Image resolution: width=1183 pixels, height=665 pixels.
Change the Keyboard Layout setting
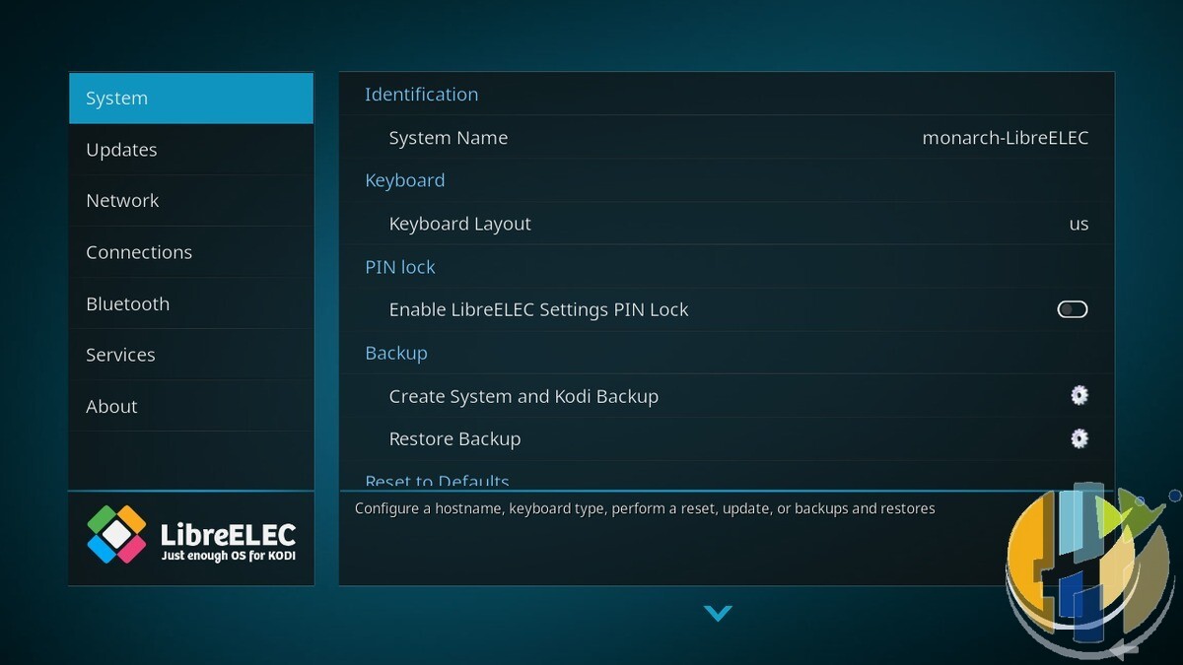coord(727,224)
